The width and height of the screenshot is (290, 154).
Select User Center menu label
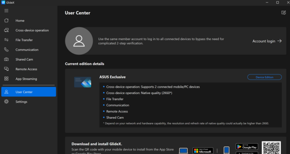coord(24,92)
